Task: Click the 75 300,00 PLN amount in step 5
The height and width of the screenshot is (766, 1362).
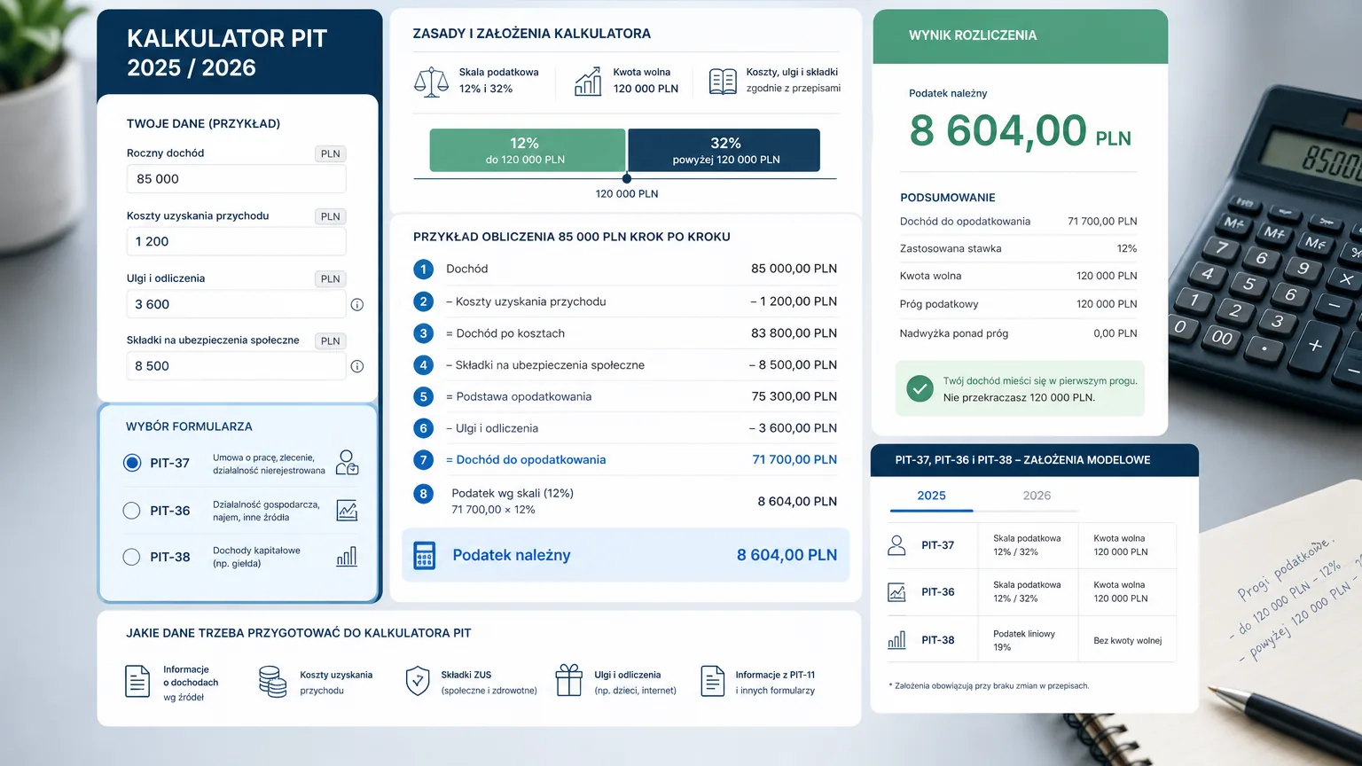Action: click(794, 396)
